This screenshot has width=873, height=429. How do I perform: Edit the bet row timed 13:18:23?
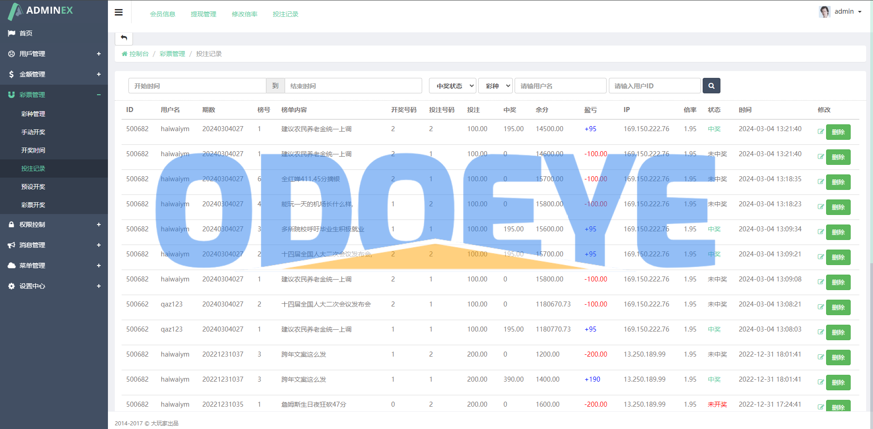[x=821, y=207]
